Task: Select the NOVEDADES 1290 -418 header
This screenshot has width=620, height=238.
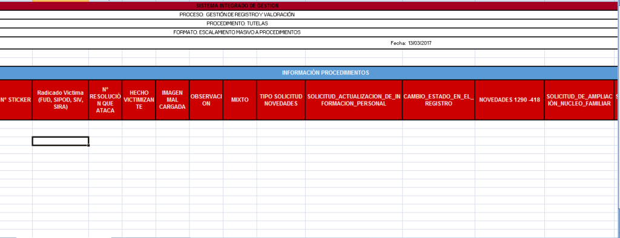Action: point(509,100)
